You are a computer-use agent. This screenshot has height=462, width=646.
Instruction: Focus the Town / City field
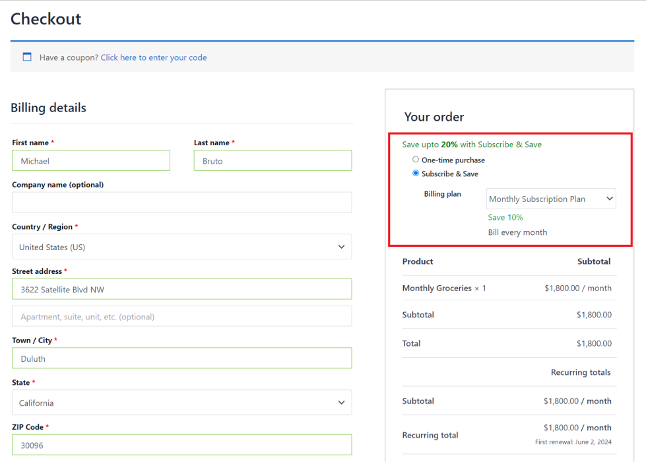click(181, 358)
